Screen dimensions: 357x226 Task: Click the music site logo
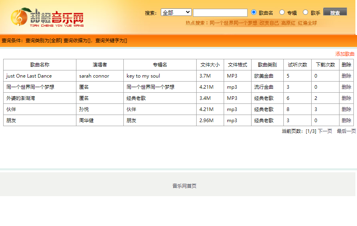point(47,18)
